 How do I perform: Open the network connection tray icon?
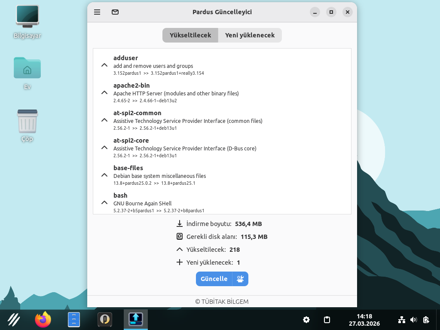(402, 320)
